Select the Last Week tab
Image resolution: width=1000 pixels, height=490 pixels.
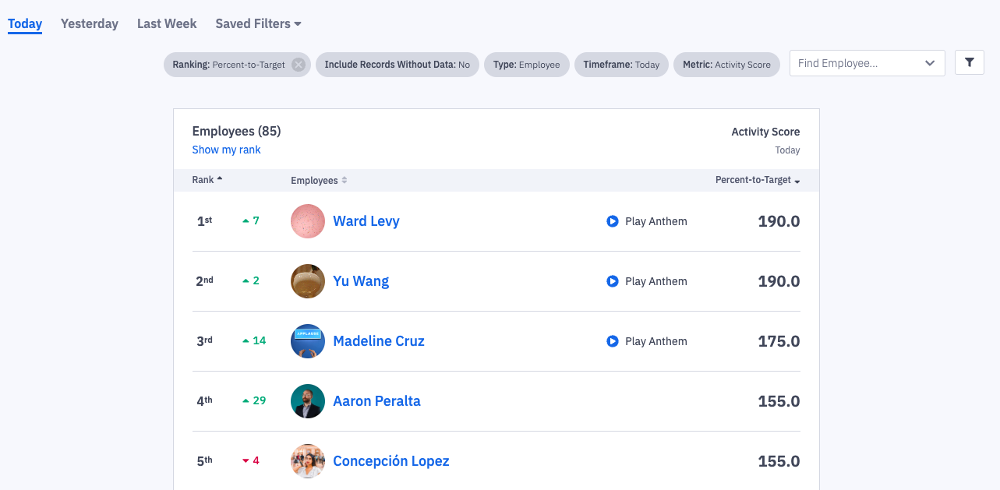click(x=167, y=23)
